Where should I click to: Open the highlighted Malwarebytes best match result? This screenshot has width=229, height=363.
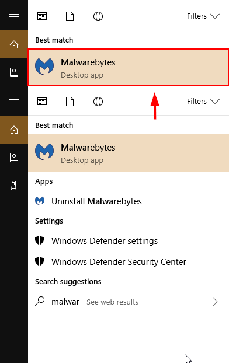(x=128, y=67)
